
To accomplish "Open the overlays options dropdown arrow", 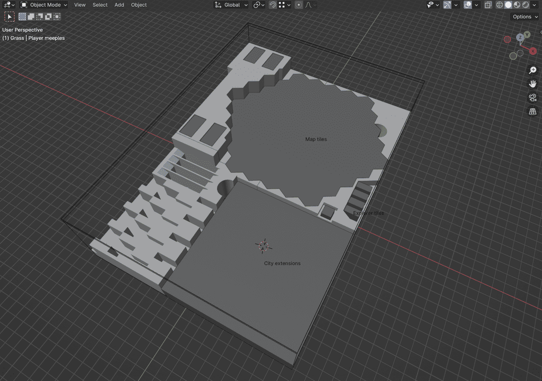I will pyautogui.click(x=476, y=5).
